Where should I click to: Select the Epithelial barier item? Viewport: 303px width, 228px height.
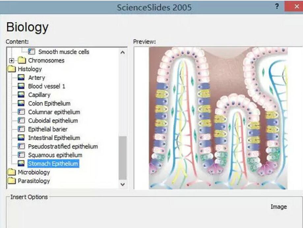pyautogui.click(x=47, y=129)
